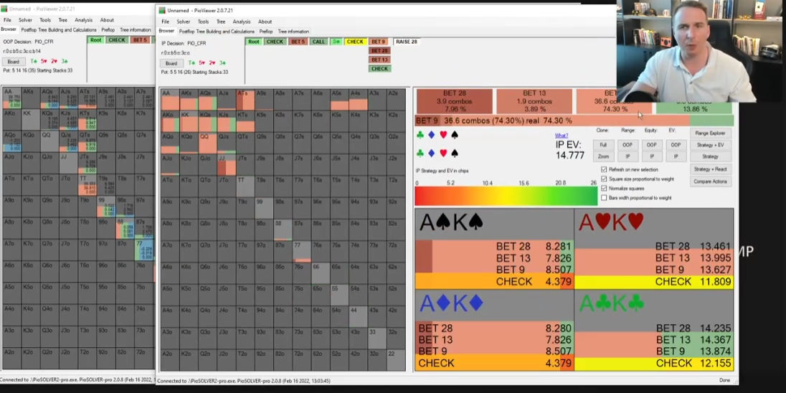
Task: Toggle Refresh on new selection checkbox
Action: [x=604, y=169]
